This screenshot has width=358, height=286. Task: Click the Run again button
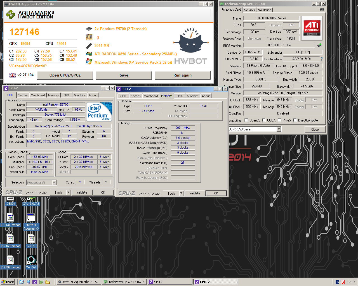[x=183, y=75]
